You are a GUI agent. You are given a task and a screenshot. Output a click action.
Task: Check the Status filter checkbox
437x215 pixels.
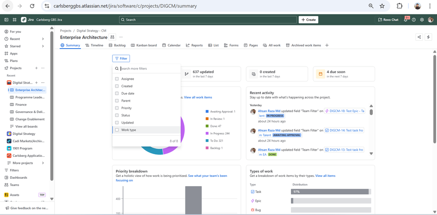pos(117,115)
